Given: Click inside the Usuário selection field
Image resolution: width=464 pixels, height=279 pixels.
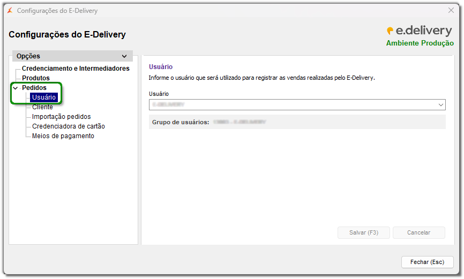Looking at the screenshot, I should point(297,105).
